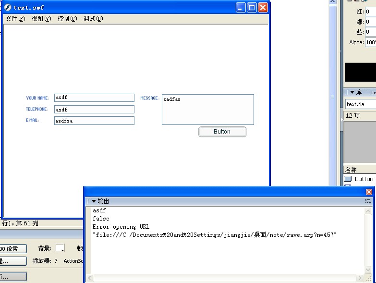This screenshot has height=283, width=376.
Task: Close the text.swf window
Action: tap(263, 7)
